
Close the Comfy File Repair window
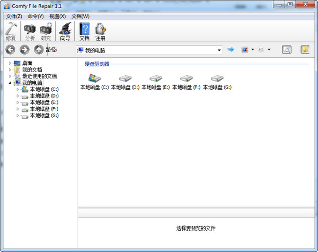tap(305, 4)
